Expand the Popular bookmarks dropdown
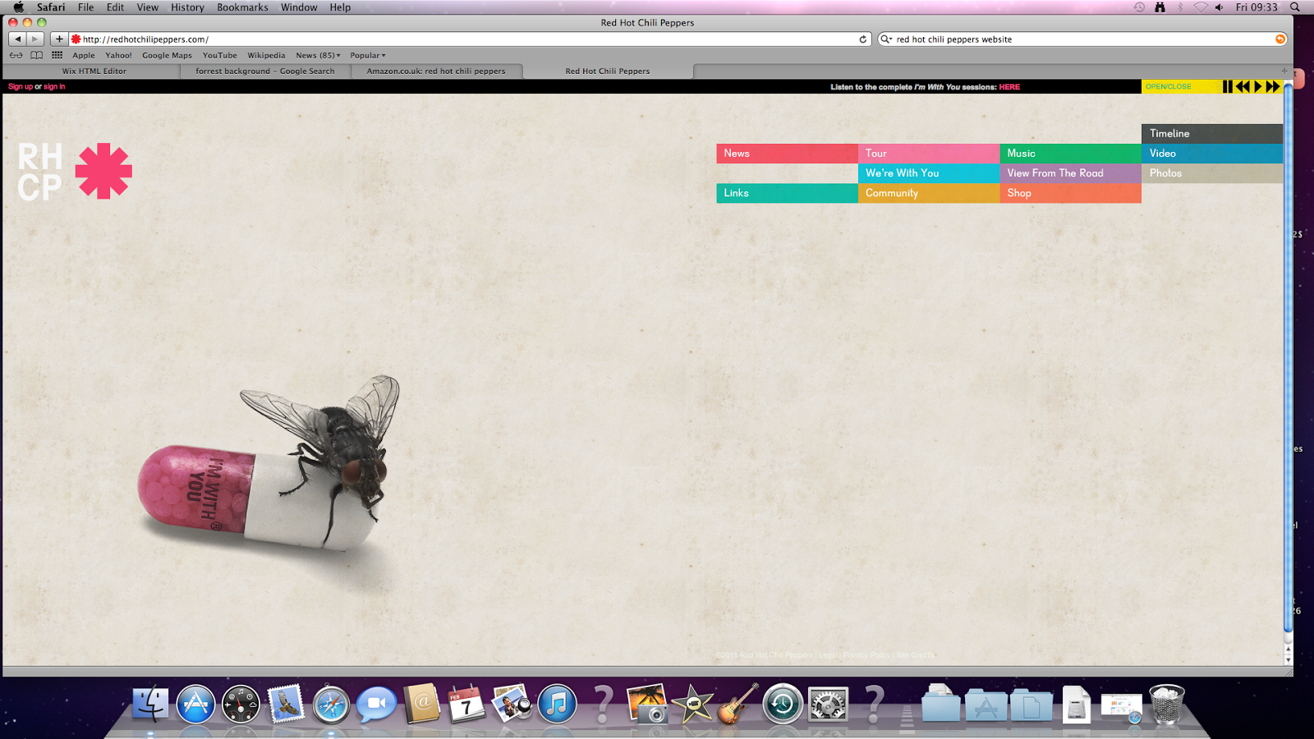Image resolution: width=1314 pixels, height=739 pixels. [368, 56]
